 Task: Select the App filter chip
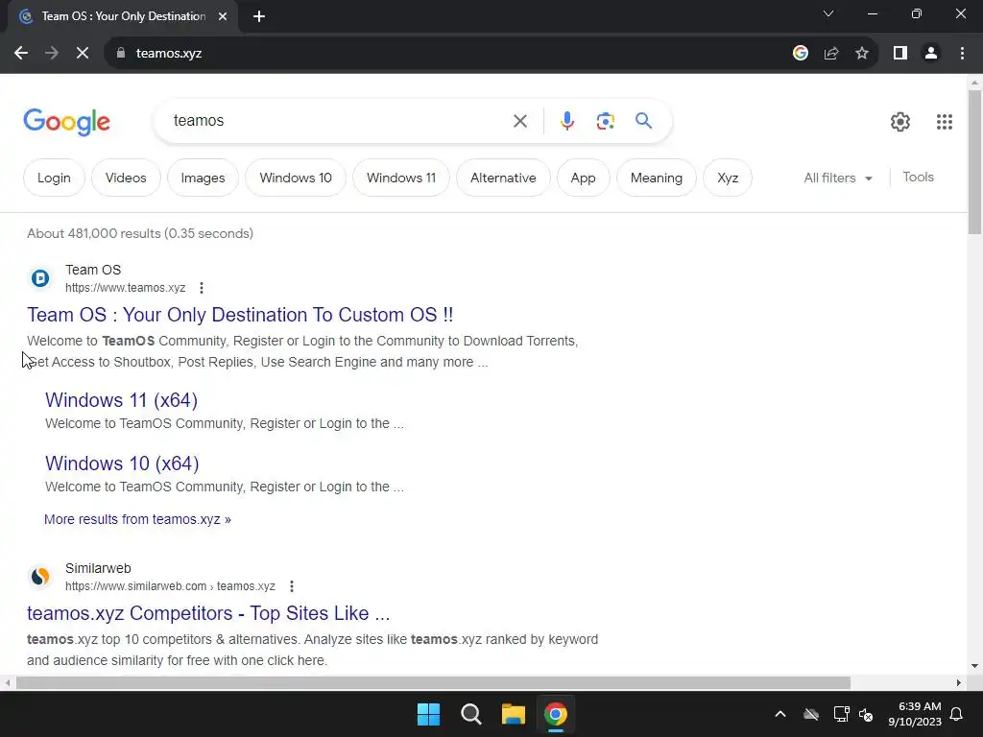583,178
